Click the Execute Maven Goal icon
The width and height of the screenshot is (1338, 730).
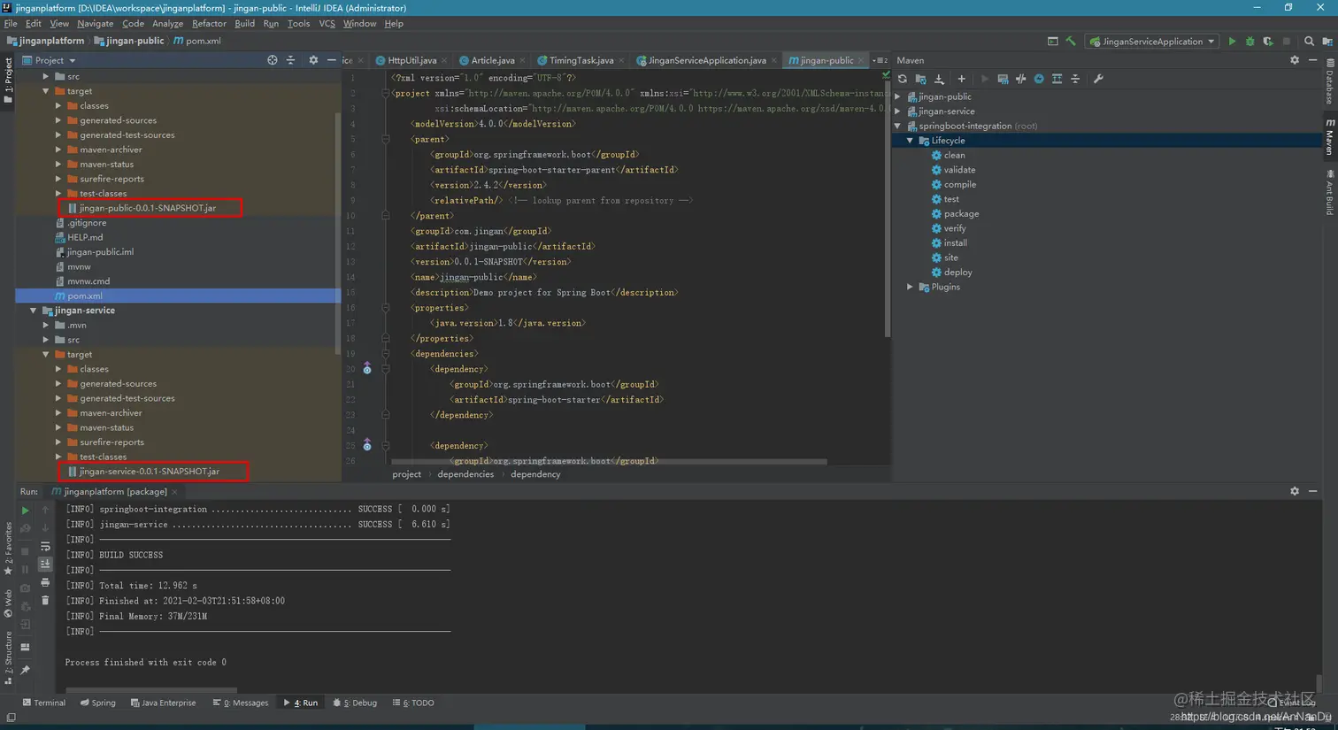[x=1003, y=80]
